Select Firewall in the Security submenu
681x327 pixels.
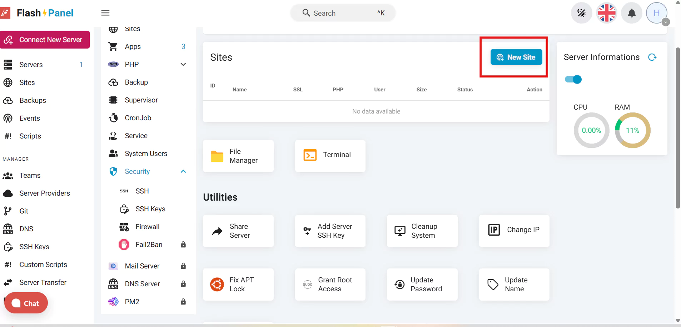[x=147, y=227]
